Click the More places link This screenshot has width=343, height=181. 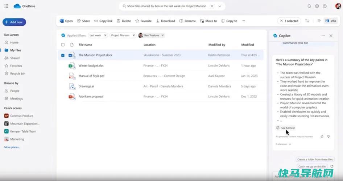click(12, 147)
